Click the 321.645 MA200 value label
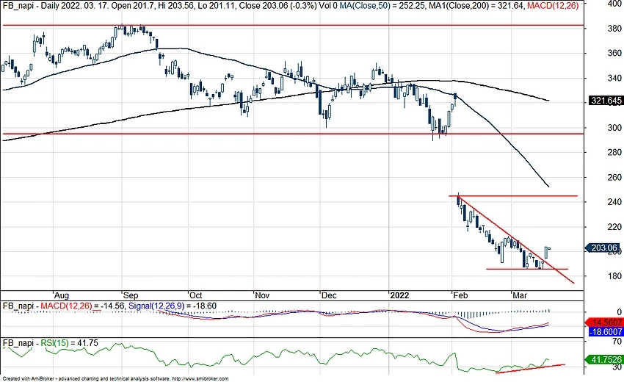 606,101
